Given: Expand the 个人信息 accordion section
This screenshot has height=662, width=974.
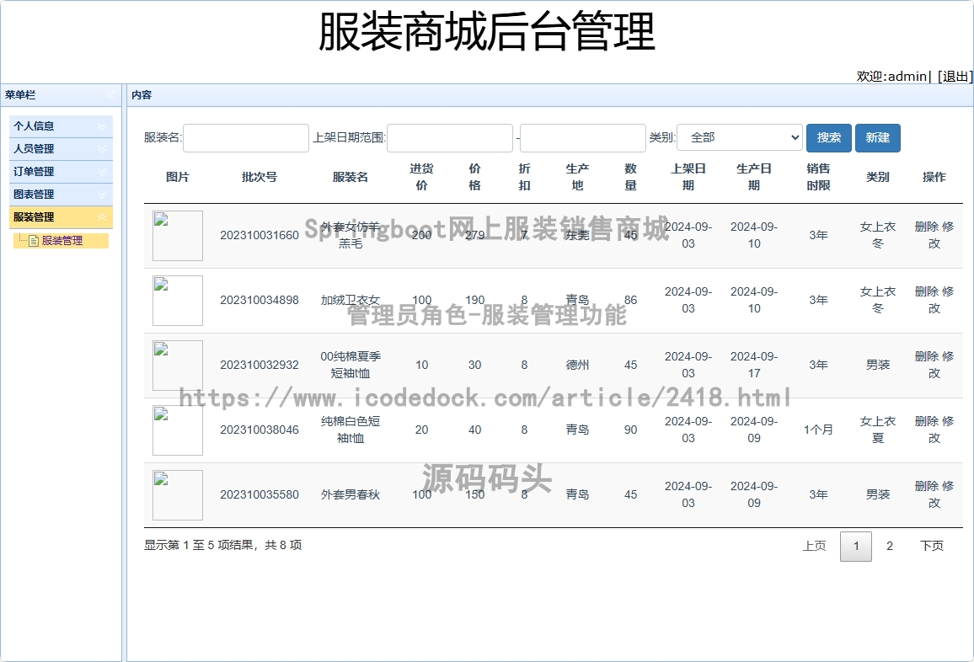Looking at the screenshot, I should [x=61, y=126].
